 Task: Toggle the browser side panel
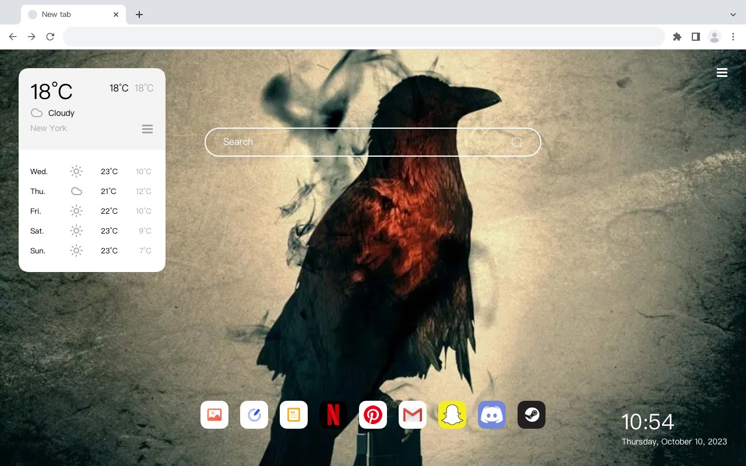(x=695, y=37)
